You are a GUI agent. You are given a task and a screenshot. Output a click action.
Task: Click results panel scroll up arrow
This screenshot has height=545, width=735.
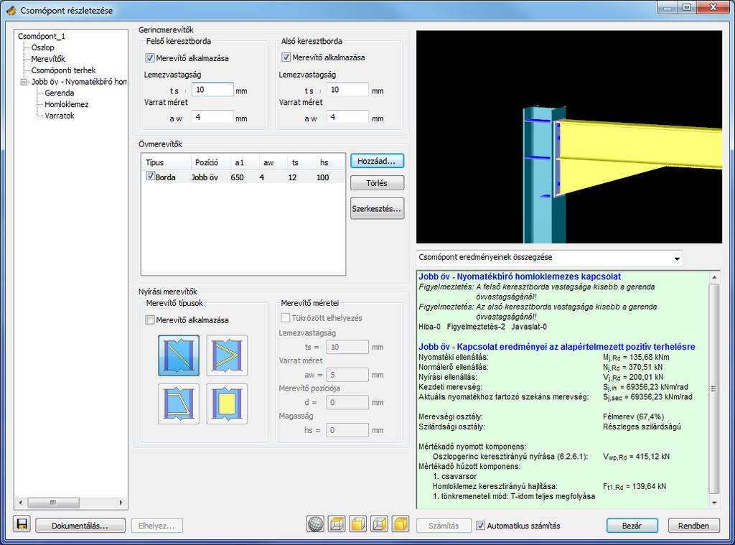tap(714, 278)
